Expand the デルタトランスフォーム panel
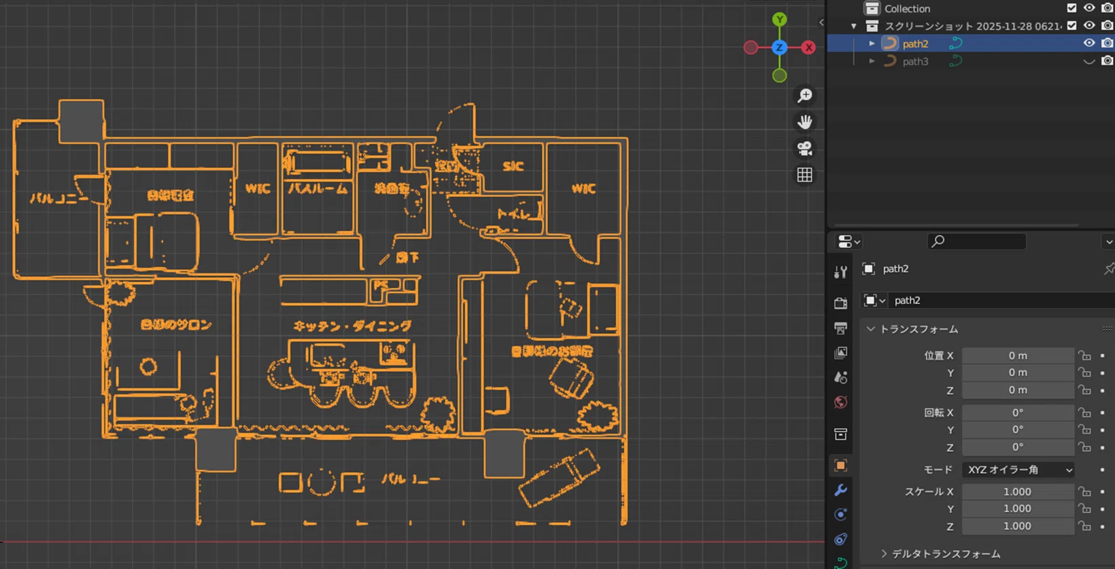 (x=884, y=554)
